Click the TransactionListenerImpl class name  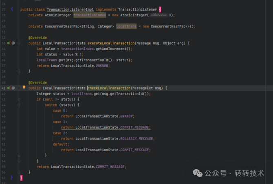[x=69, y=9]
